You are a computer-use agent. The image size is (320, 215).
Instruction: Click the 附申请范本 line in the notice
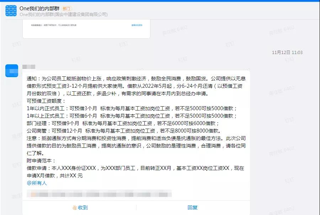tap(41, 161)
